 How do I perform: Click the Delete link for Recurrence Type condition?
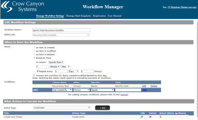tap(154, 86)
